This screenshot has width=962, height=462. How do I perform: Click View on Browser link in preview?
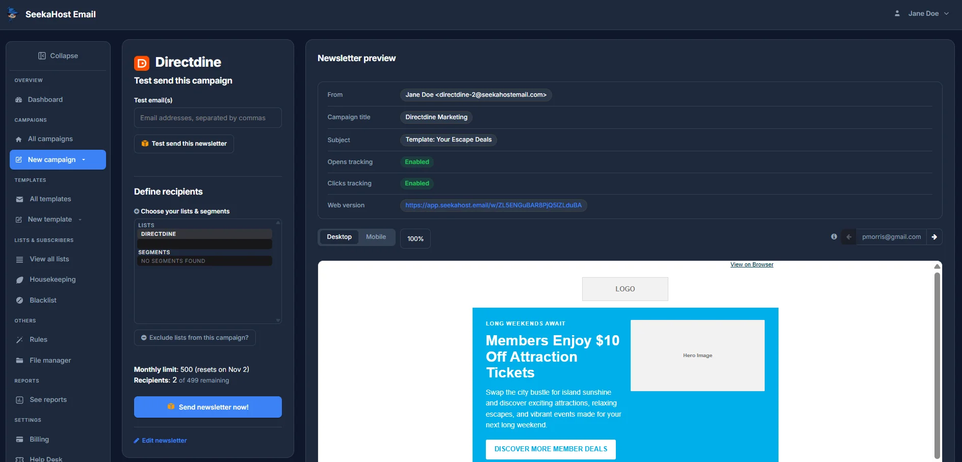[x=751, y=264]
